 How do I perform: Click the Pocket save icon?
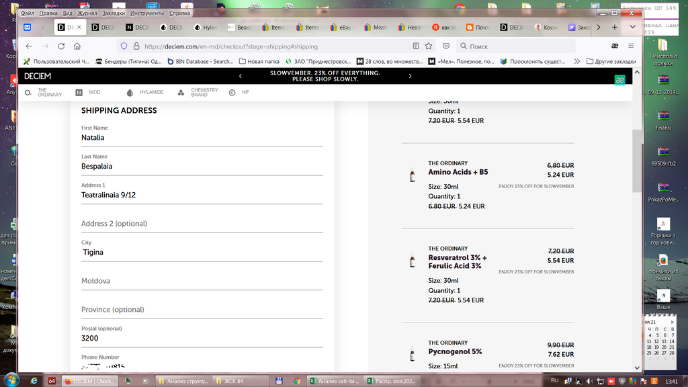point(446,46)
